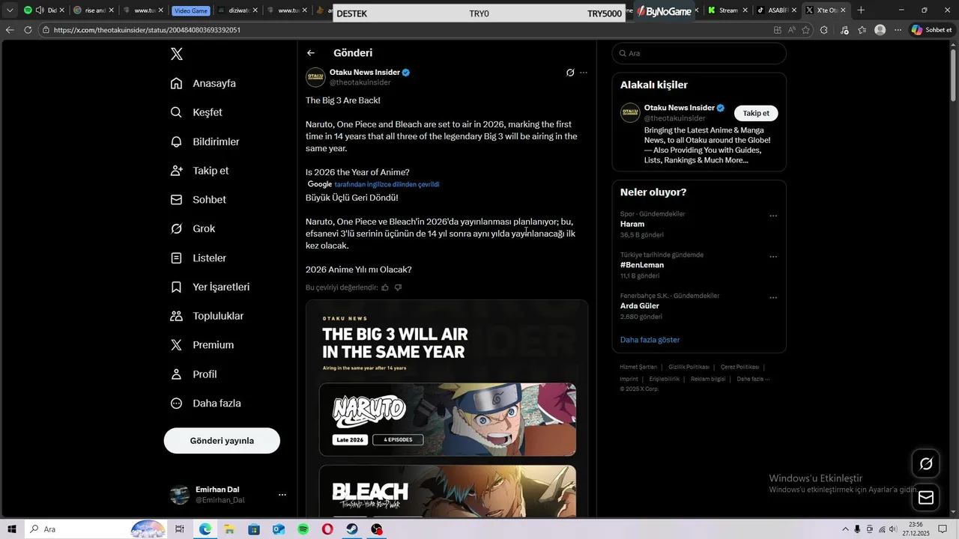Viewport: 959px width, 539px height.
Task: Go back using the Gönderi back arrow
Action: (x=311, y=53)
